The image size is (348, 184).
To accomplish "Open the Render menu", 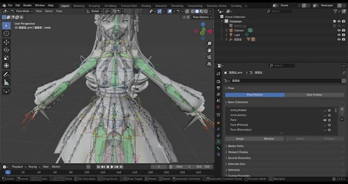I will [x=28, y=5].
